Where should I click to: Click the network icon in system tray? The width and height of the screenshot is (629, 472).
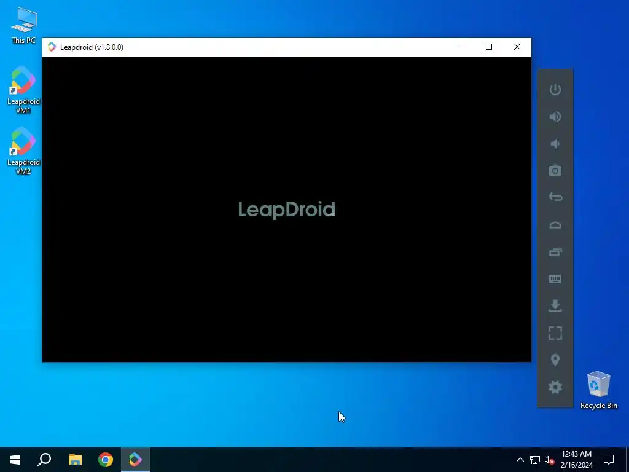pyautogui.click(x=535, y=460)
